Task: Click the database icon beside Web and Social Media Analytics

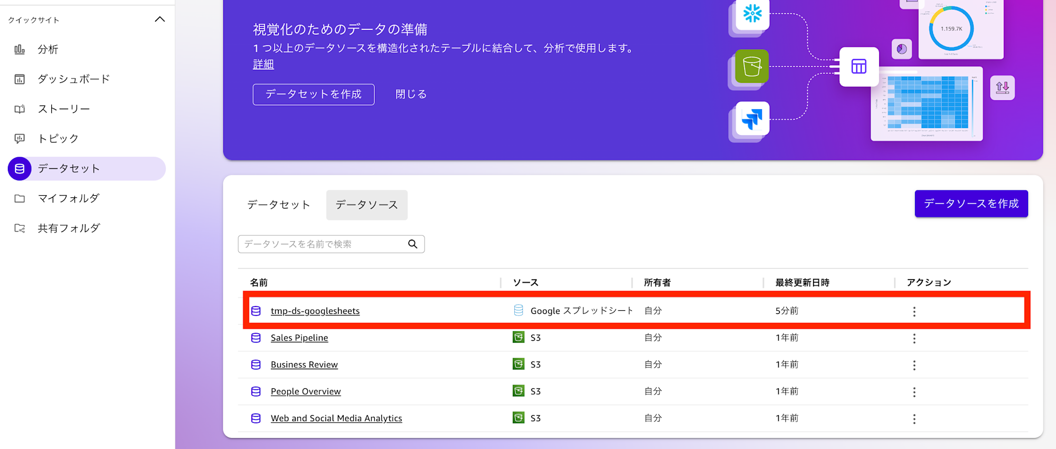Action: [x=256, y=419]
